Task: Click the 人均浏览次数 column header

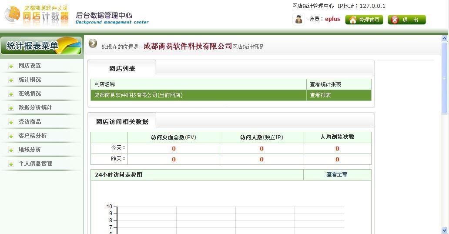Action: (337, 137)
